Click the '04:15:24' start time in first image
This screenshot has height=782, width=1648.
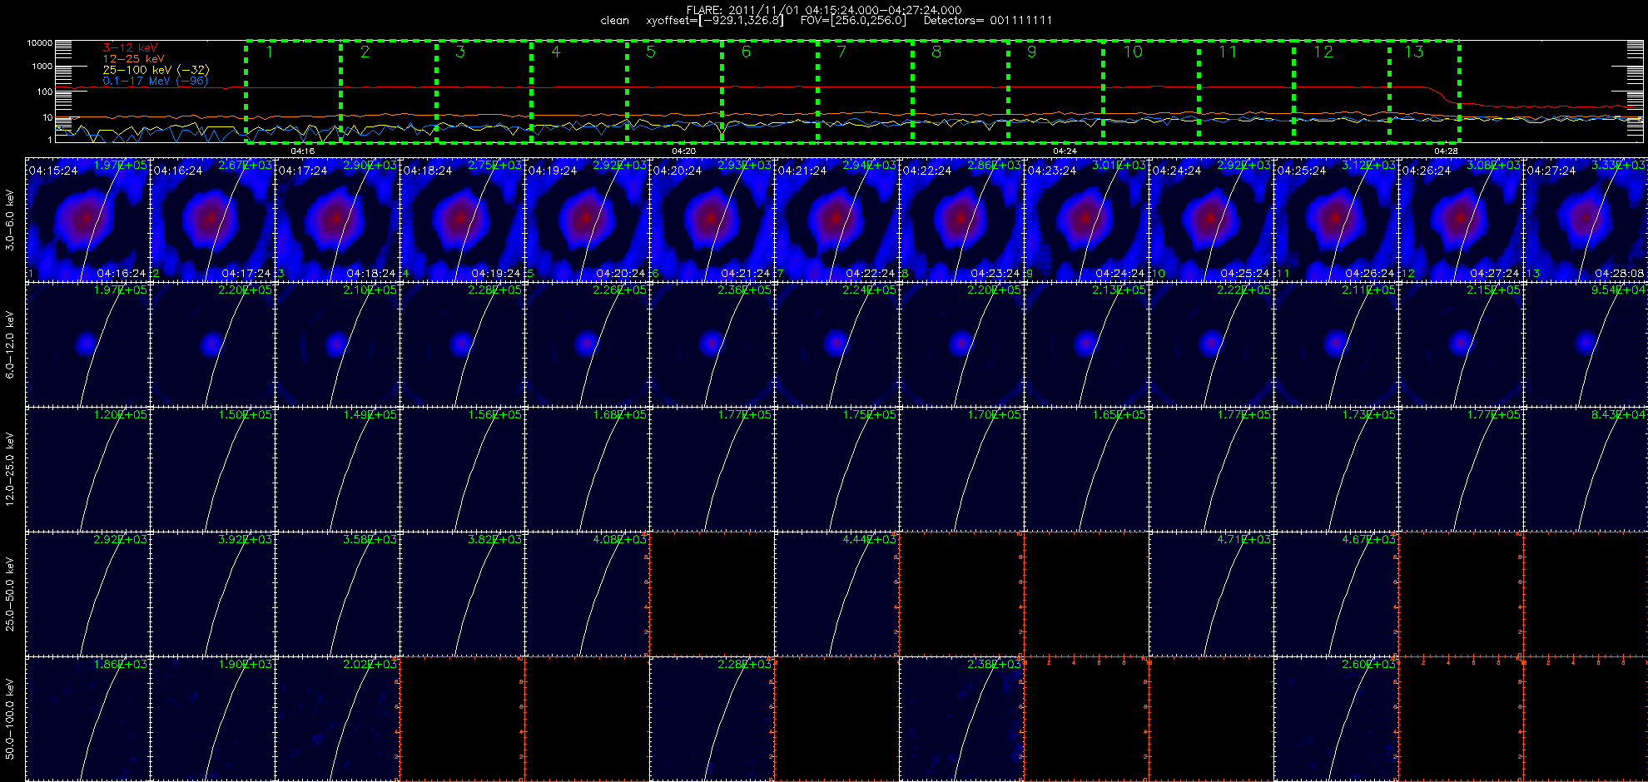point(53,171)
